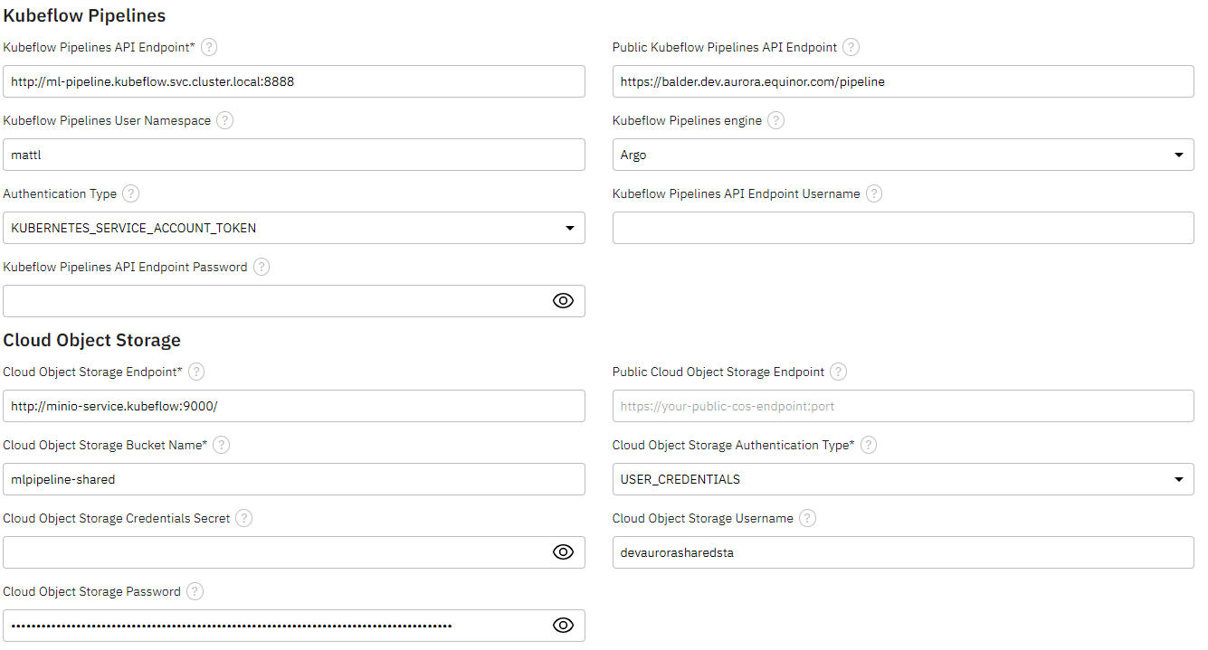
Task: Show the hidden Cloud Object Storage Password
Action: click(x=563, y=625)
